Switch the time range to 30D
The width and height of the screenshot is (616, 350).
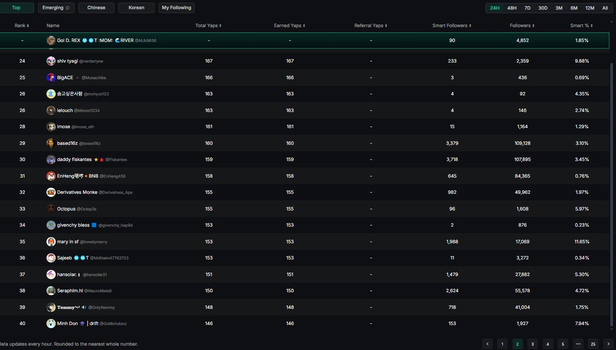tap(543, 8)
